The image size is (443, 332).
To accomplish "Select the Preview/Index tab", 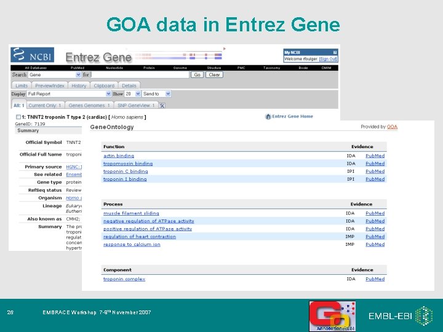I will [x=50, y=85].
